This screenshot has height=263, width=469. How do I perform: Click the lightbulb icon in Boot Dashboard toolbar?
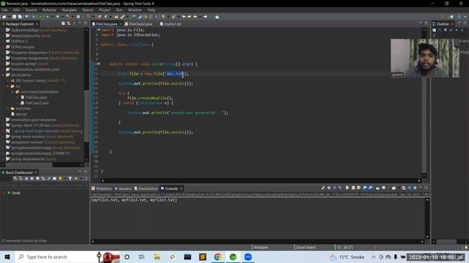(60, 178)
